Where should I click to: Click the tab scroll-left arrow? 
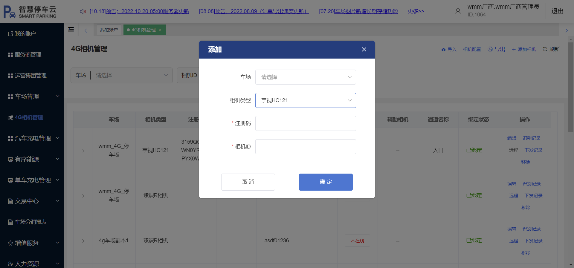[x=86, y=30]
